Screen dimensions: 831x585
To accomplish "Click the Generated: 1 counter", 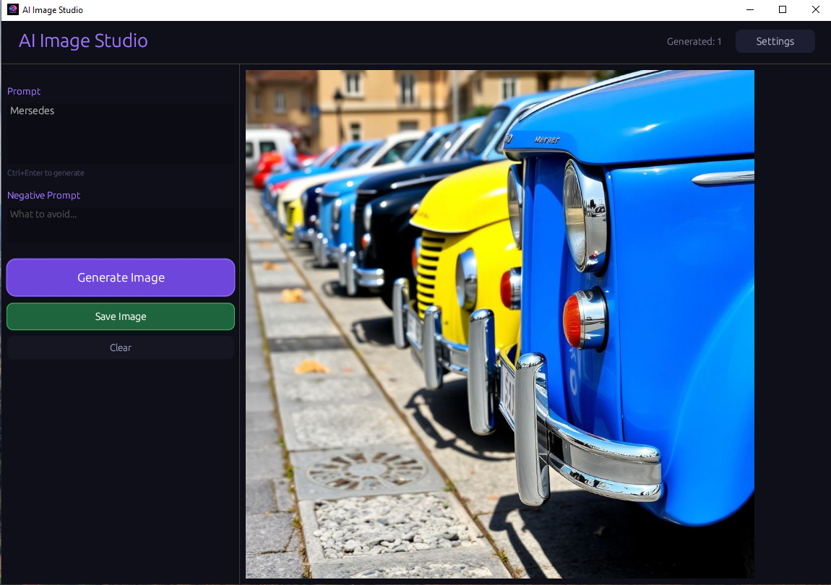I will pos(694,41).
